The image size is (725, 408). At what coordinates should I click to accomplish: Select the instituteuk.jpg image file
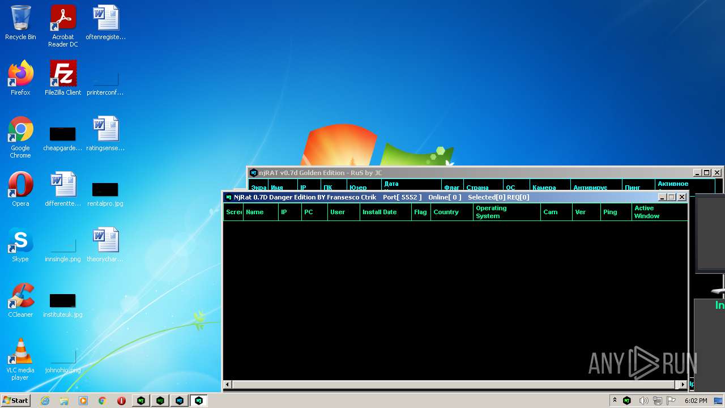63,304
